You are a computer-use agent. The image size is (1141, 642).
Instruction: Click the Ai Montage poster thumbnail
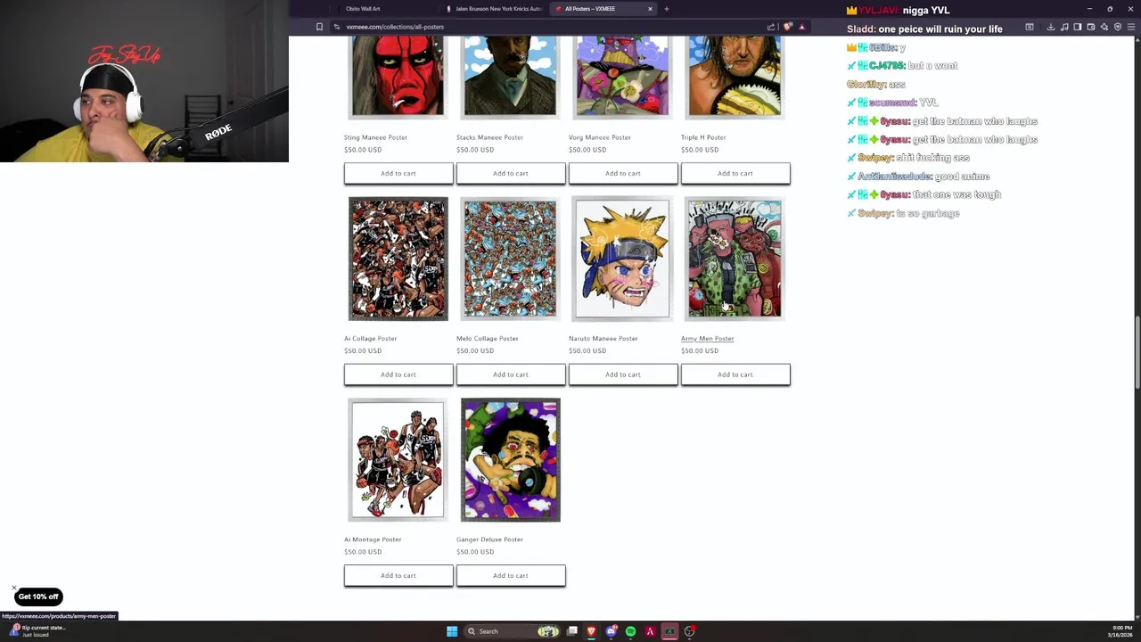coord(398,460)
